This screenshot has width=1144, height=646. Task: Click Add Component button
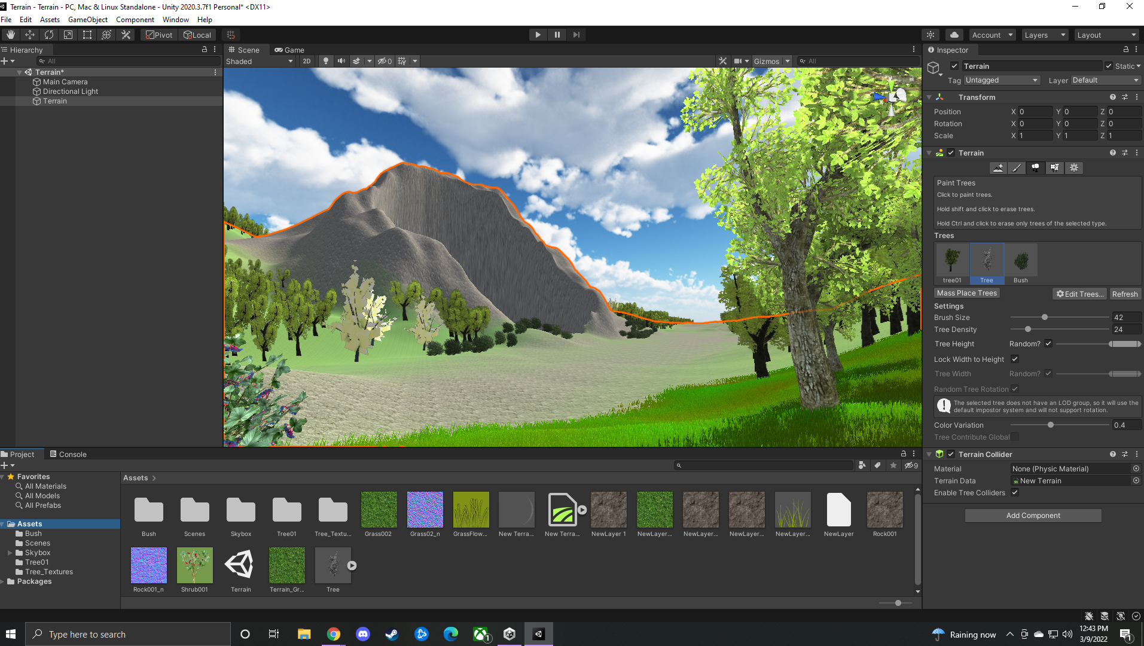(x=1033, y=516)
